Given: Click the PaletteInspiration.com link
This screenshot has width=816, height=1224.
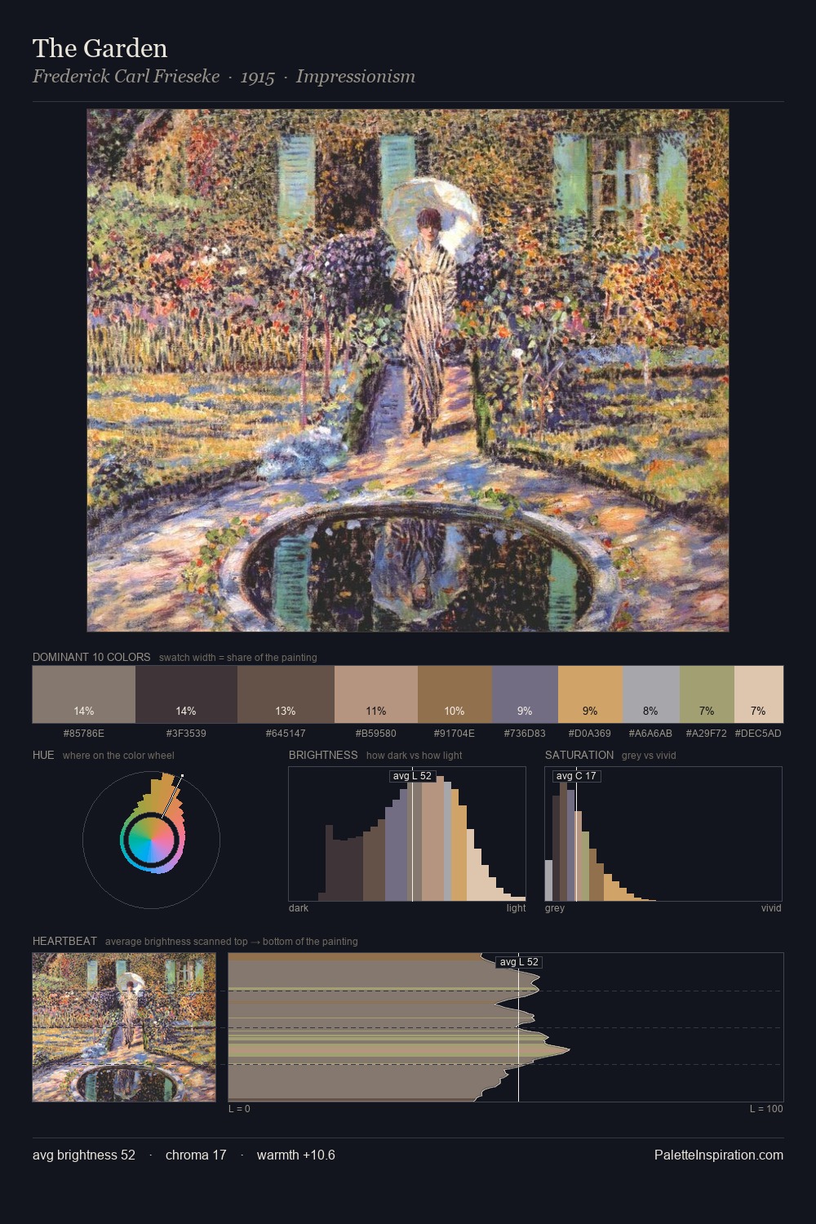Looking at the screenshot, I should (x=719, y=1155).
